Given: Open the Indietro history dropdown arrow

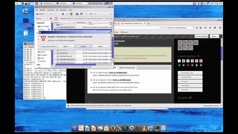Looking at the screenshot, I should click(x=46, y=14).
